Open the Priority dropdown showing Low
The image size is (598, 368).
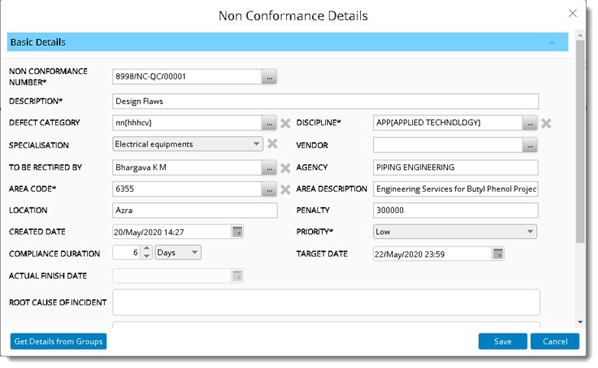click(530, 232)
